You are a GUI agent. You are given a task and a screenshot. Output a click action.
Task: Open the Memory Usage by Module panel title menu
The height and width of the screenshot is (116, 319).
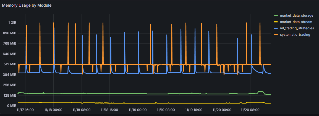coord(27,5)
